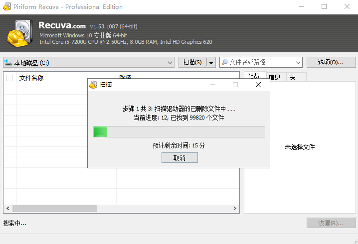Click the Intel Core i5-7200U system info line
The image size is (358, 244).
(x=126, y=42)
